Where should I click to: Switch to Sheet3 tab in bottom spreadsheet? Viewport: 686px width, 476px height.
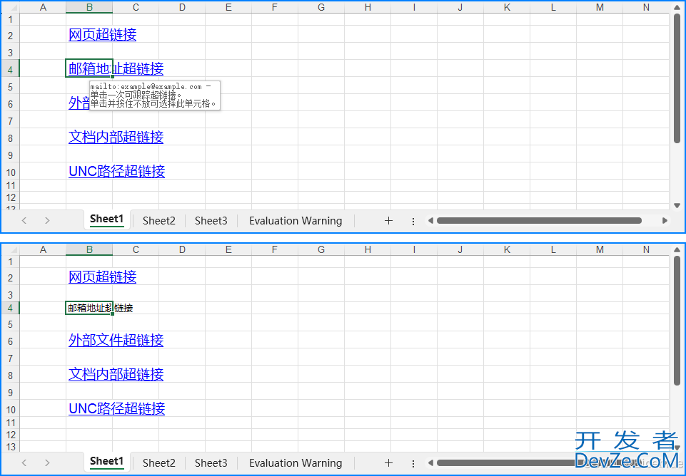pyautogui.click(x=211, y=463)
